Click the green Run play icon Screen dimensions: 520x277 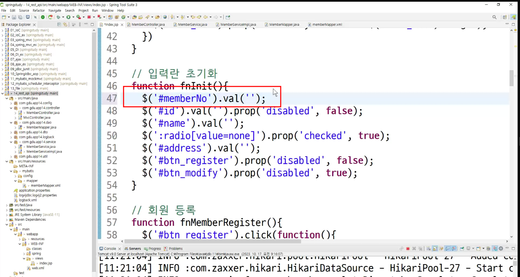(68, 17)
